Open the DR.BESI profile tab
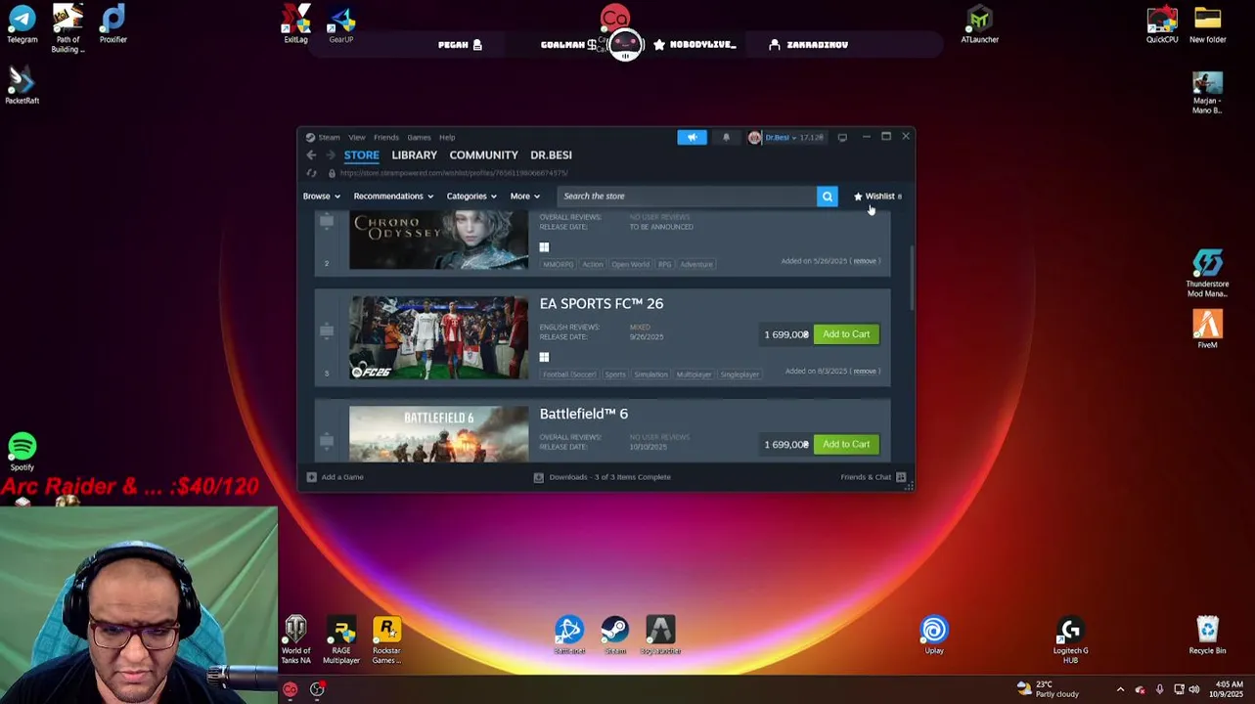The height and width of the screenshot is (704, 1255). click(551, 155)
